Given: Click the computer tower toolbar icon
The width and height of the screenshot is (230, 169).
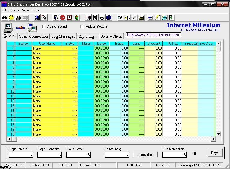Looking at the screenshot, I should pos(88,18).
